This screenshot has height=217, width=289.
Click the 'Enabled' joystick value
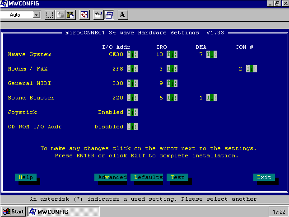point(111,112)
